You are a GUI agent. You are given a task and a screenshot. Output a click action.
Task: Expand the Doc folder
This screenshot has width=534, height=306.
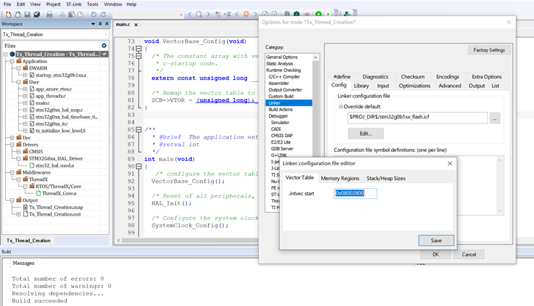pyautogui.click(x=12, y=138)
